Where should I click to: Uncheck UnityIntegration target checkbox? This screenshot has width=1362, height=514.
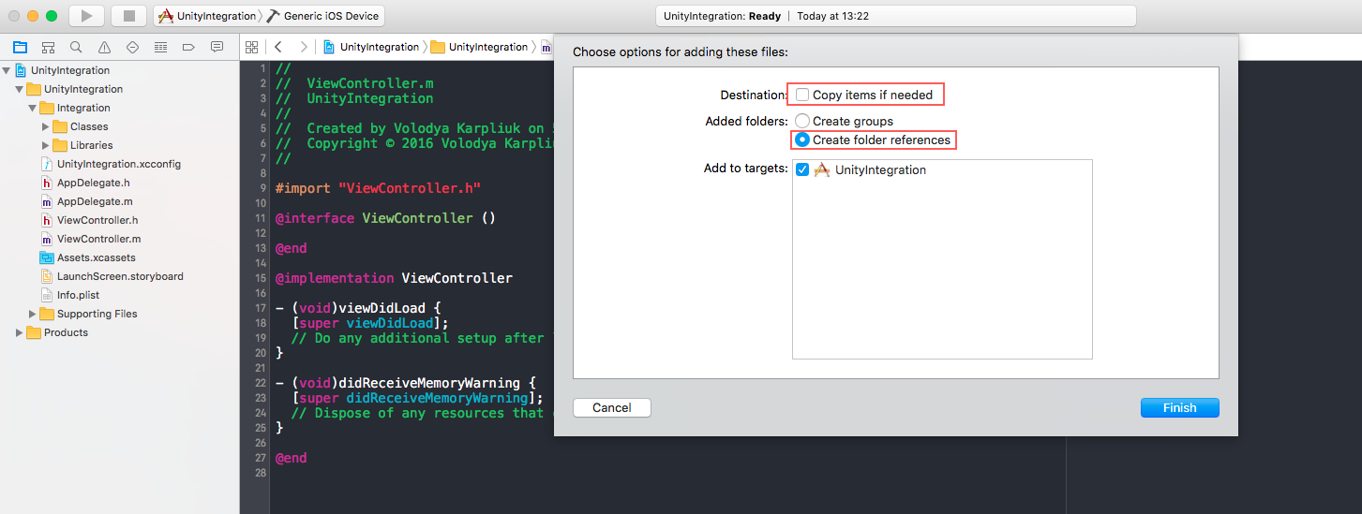(802, 169)
